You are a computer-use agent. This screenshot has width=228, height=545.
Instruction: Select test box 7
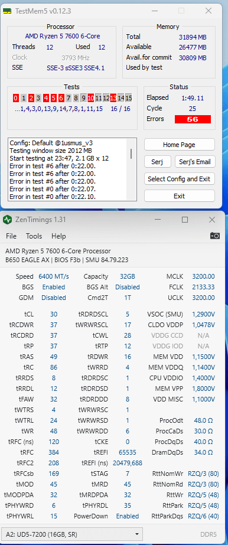click(69, 98)
